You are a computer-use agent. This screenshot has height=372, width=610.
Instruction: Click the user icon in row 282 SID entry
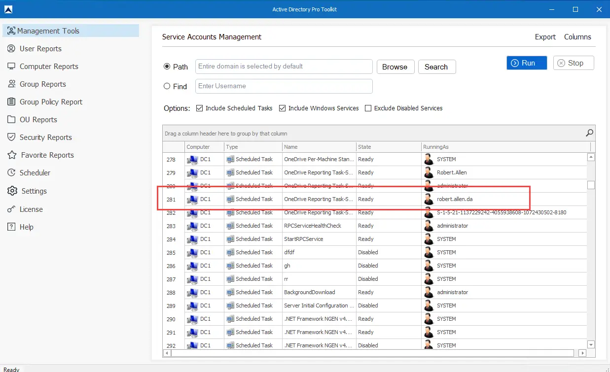[429, 212]
